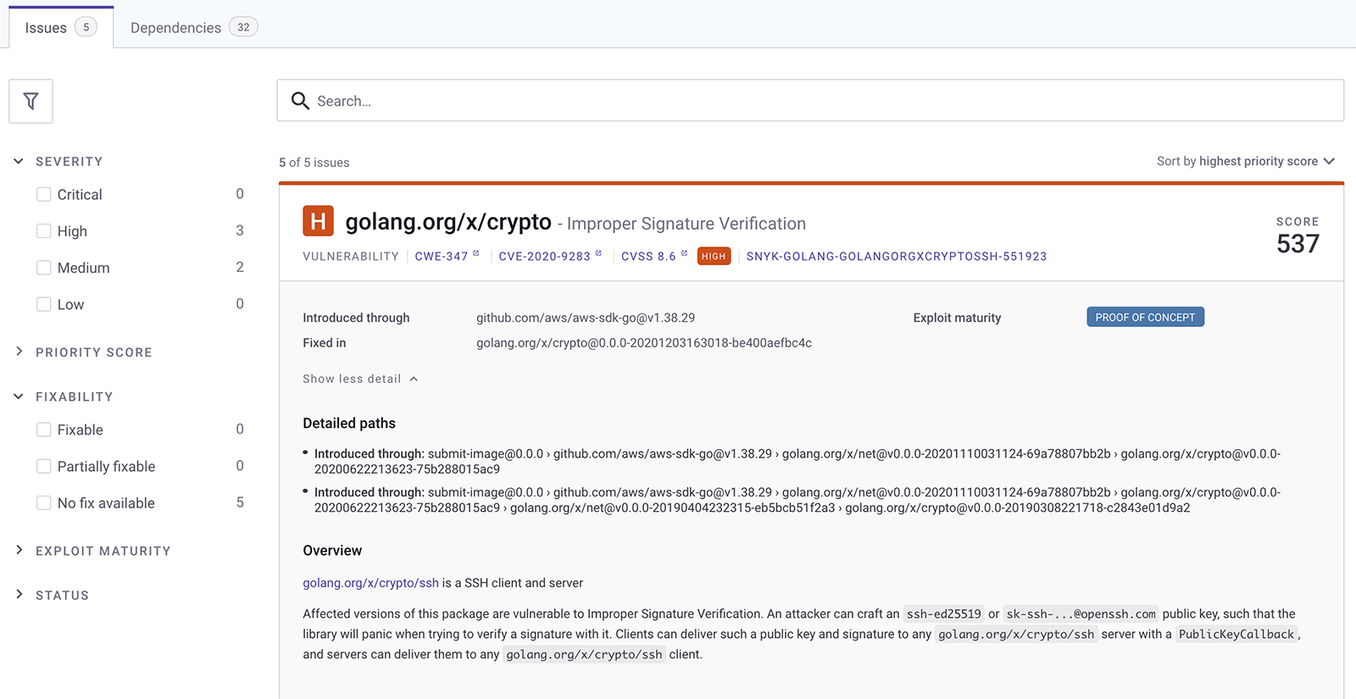Check the Critical severity checkbox
The width and height of the screenshot is (1356, 699).
[x=44, y=195]
